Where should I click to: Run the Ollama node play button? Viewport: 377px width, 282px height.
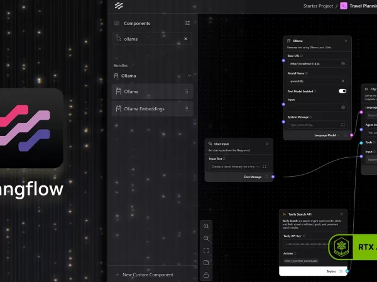coord(345,41)
